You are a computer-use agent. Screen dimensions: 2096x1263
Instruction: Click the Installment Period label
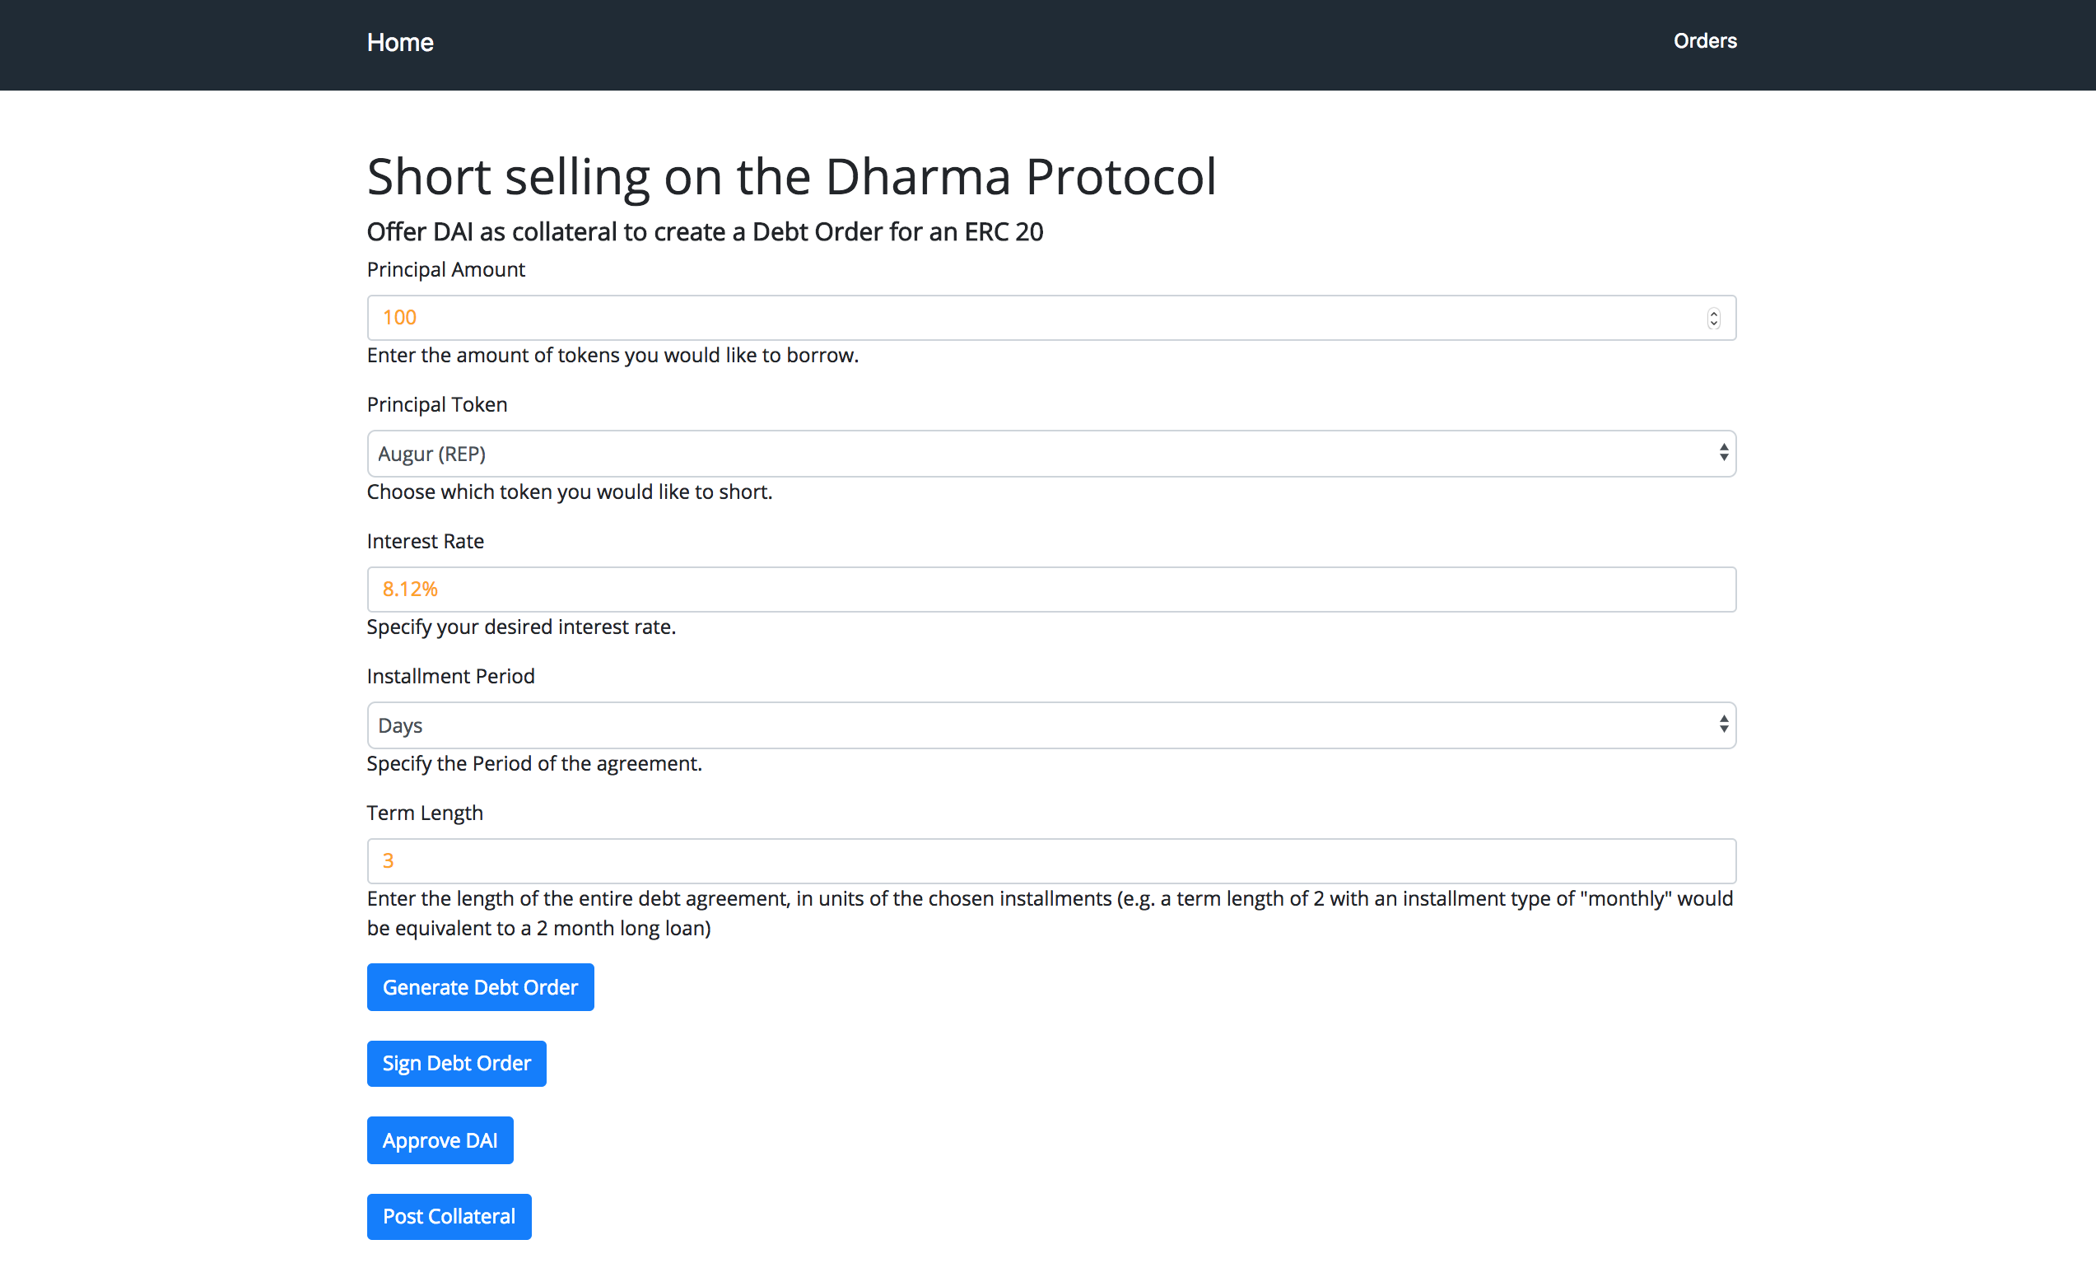[450, 676]
